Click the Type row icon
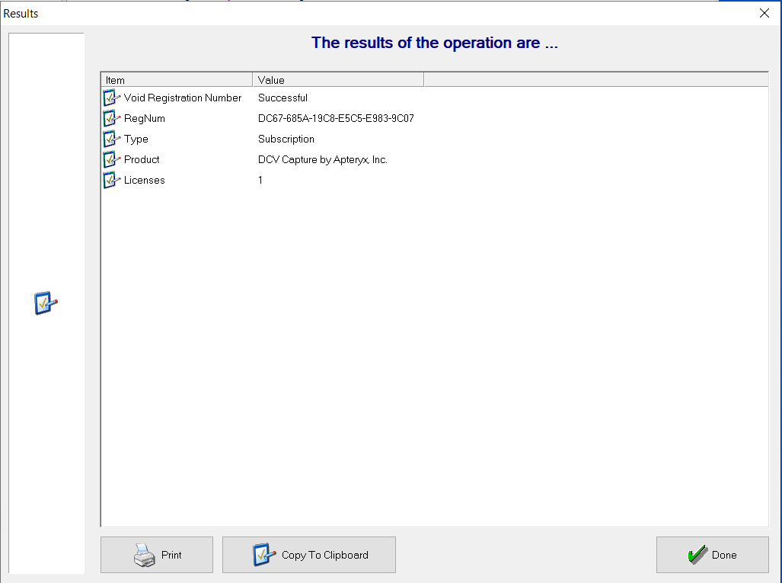 111,139
